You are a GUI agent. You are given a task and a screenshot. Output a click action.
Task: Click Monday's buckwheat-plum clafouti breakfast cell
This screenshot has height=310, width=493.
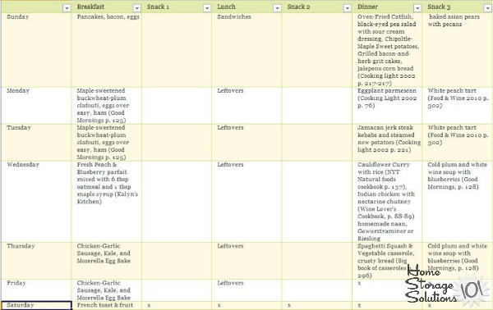click(x=107, y=106)
